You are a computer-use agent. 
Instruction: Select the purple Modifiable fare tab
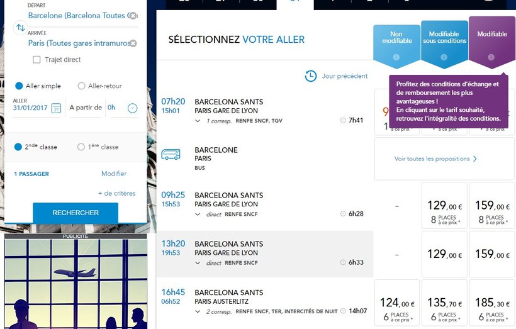[492, 39]
